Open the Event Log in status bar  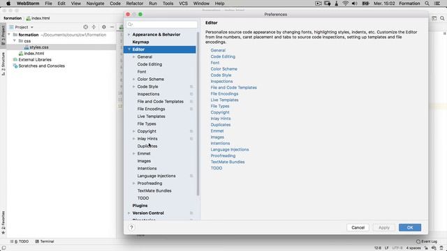(x=427, y=241)
